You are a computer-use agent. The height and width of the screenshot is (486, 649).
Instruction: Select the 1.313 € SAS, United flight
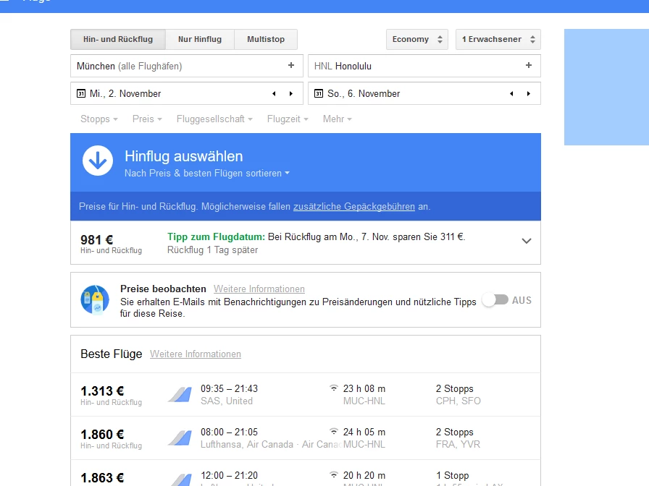click(306, 395)
